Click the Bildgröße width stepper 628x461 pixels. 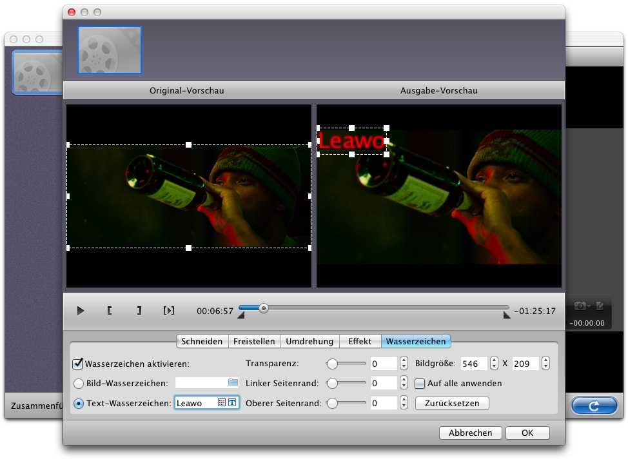click(495, 364)
